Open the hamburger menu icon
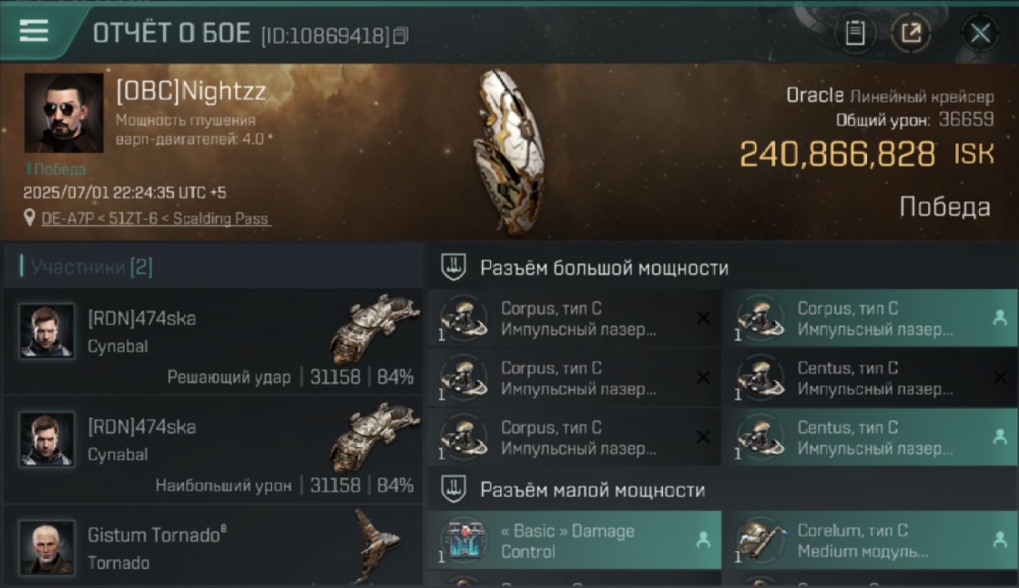 tap(34, 31)
